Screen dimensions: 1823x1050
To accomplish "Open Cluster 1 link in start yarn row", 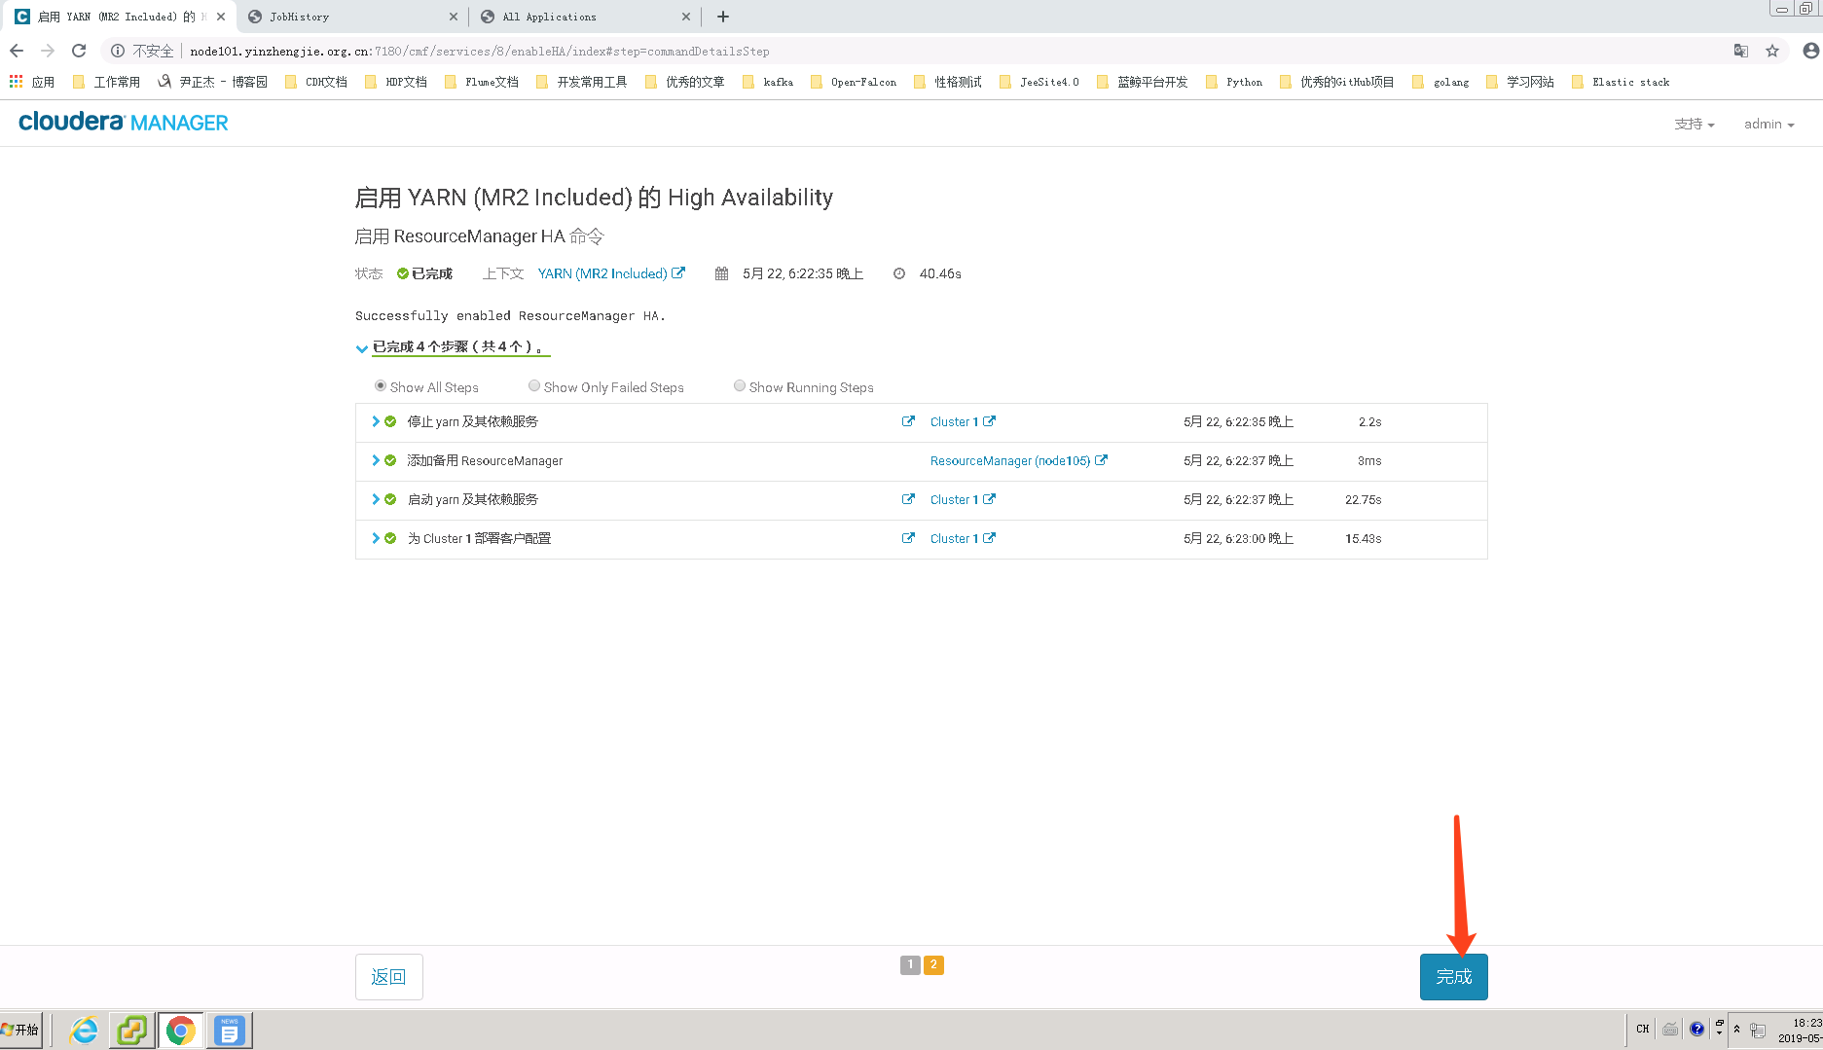I will click(x=954, y=499).
